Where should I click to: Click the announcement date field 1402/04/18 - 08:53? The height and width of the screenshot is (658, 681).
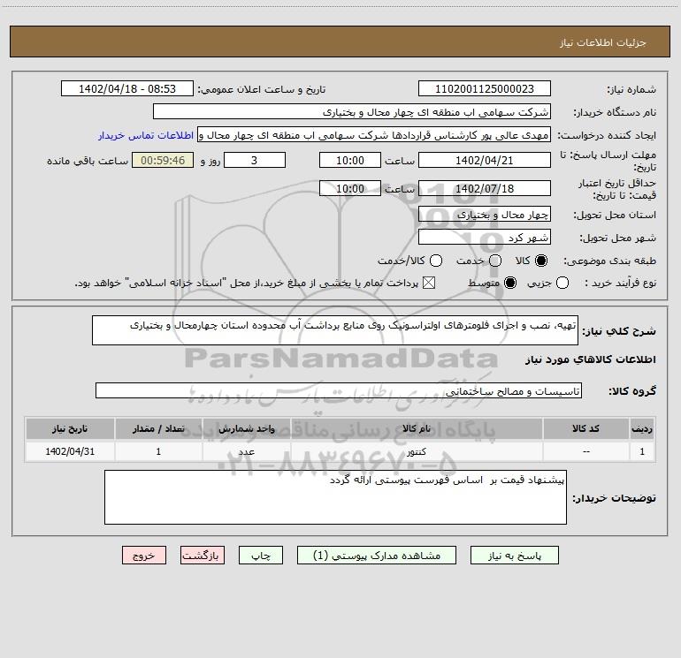127,88
